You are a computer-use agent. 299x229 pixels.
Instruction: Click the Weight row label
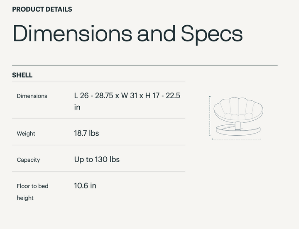point(26,134)
